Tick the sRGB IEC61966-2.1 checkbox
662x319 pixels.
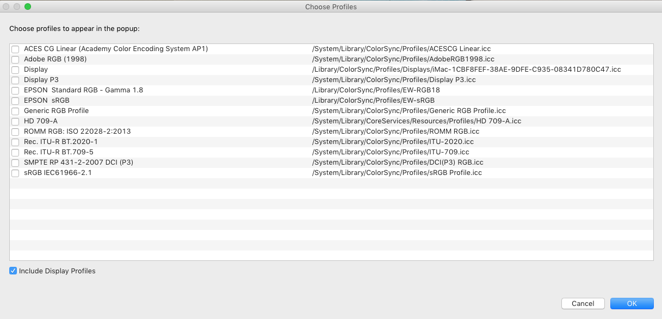click(x=15, y=173)
